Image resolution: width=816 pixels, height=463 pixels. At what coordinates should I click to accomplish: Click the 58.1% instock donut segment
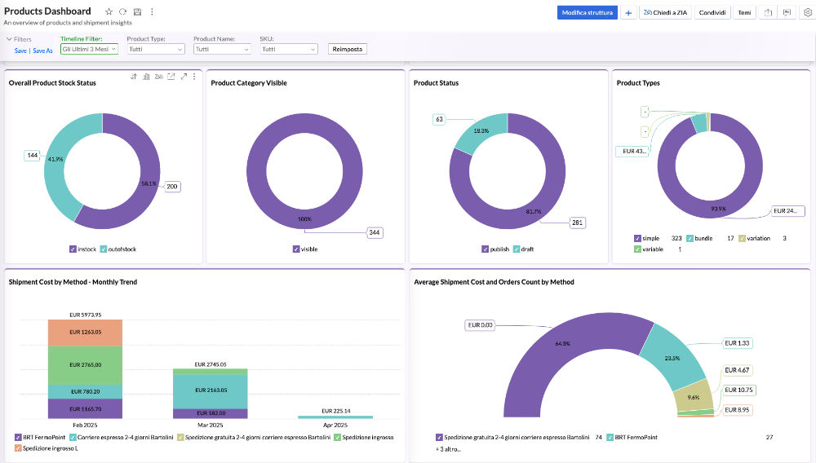(x=149, y=183)
